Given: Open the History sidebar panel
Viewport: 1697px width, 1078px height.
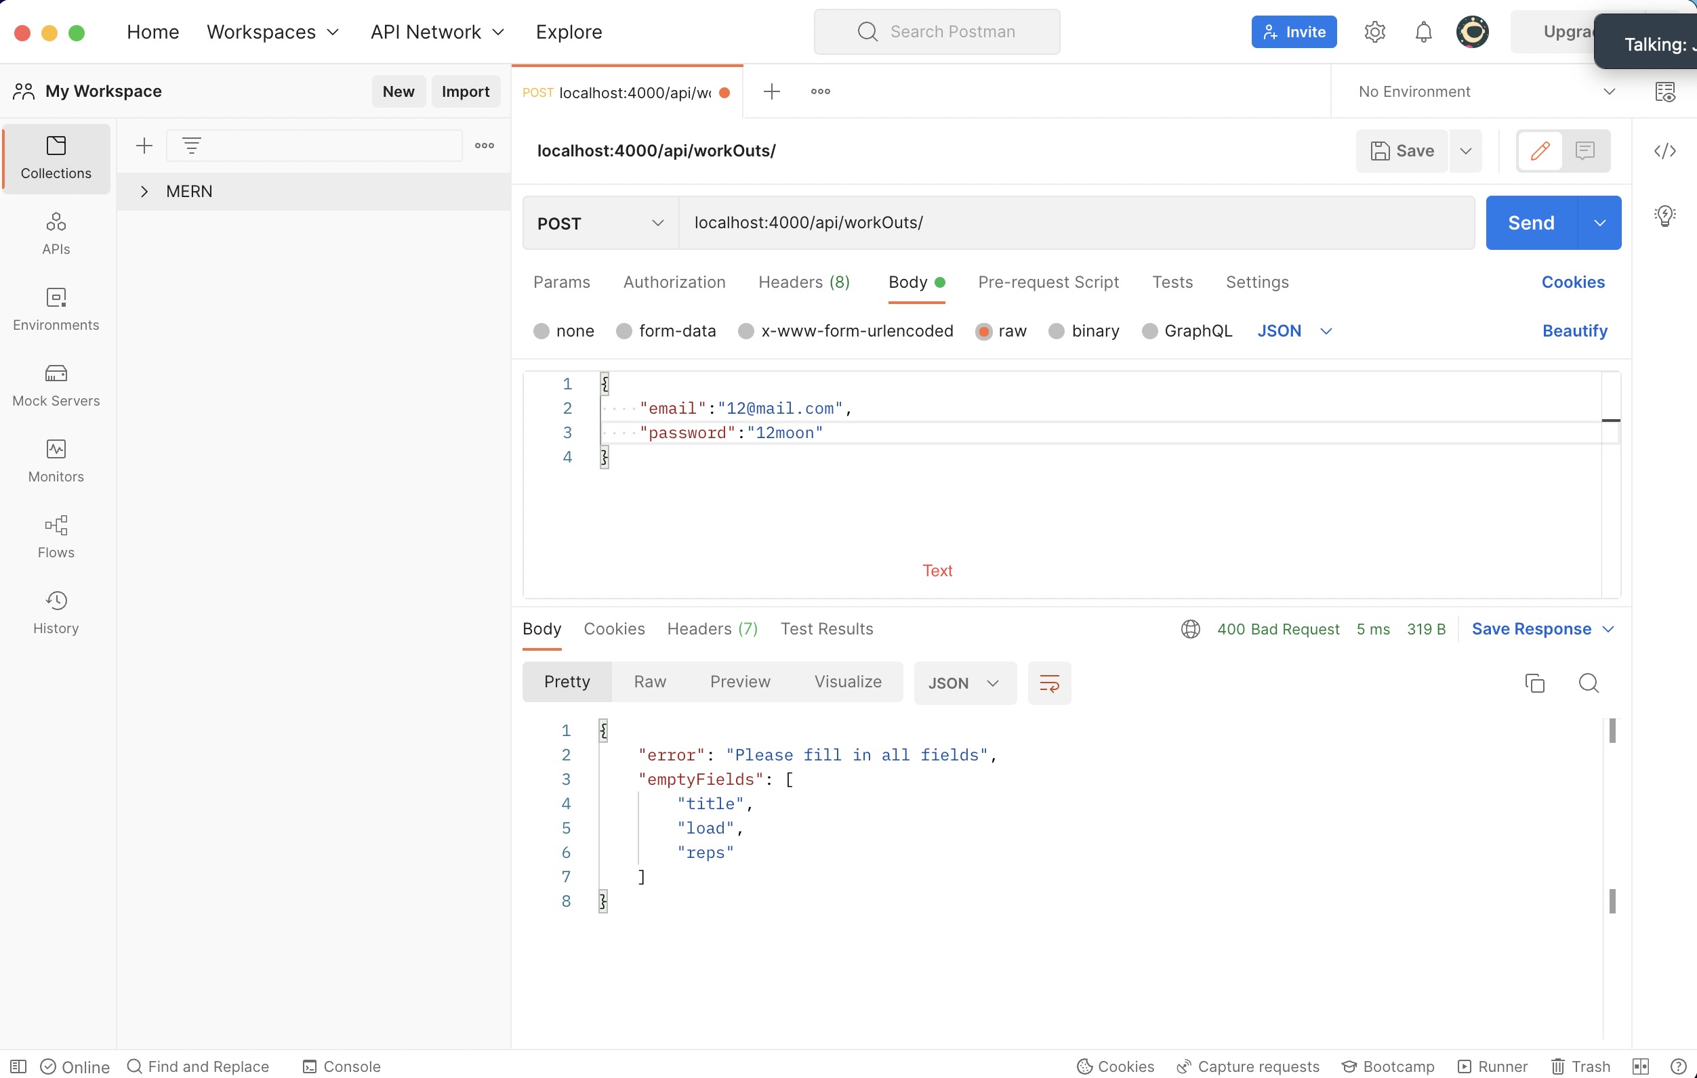Looking at the screenshot, I should click(x=56, y=613).
